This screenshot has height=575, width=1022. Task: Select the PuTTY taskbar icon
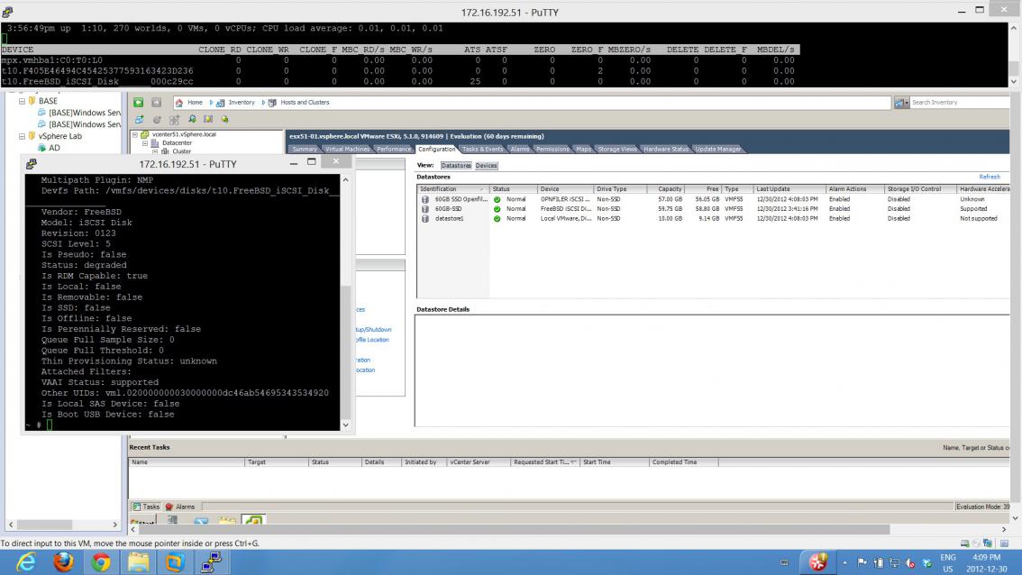[x=211, y=561]
